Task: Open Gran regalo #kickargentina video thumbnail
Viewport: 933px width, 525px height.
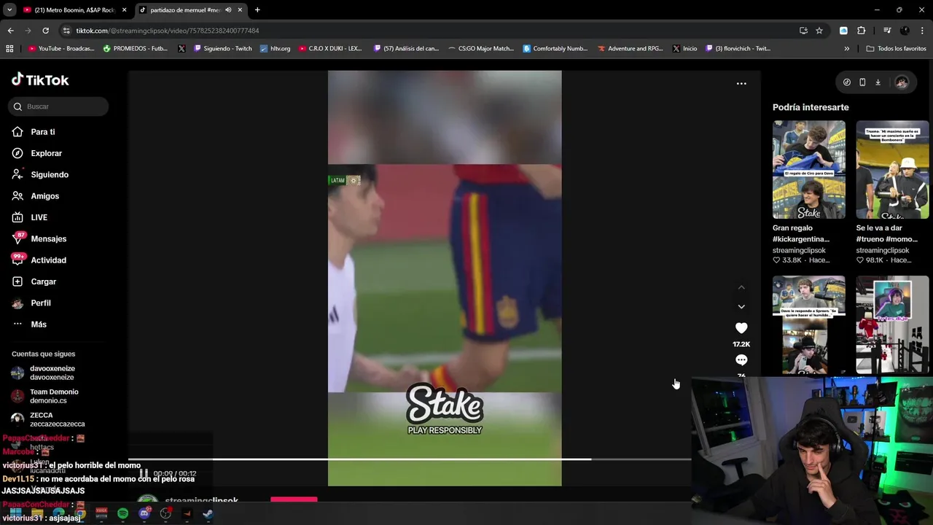Action: point(809,170)
